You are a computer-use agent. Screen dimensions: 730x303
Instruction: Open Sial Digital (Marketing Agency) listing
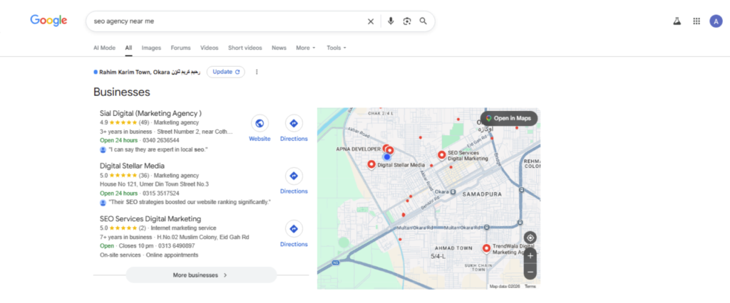[x=151, y=113]
